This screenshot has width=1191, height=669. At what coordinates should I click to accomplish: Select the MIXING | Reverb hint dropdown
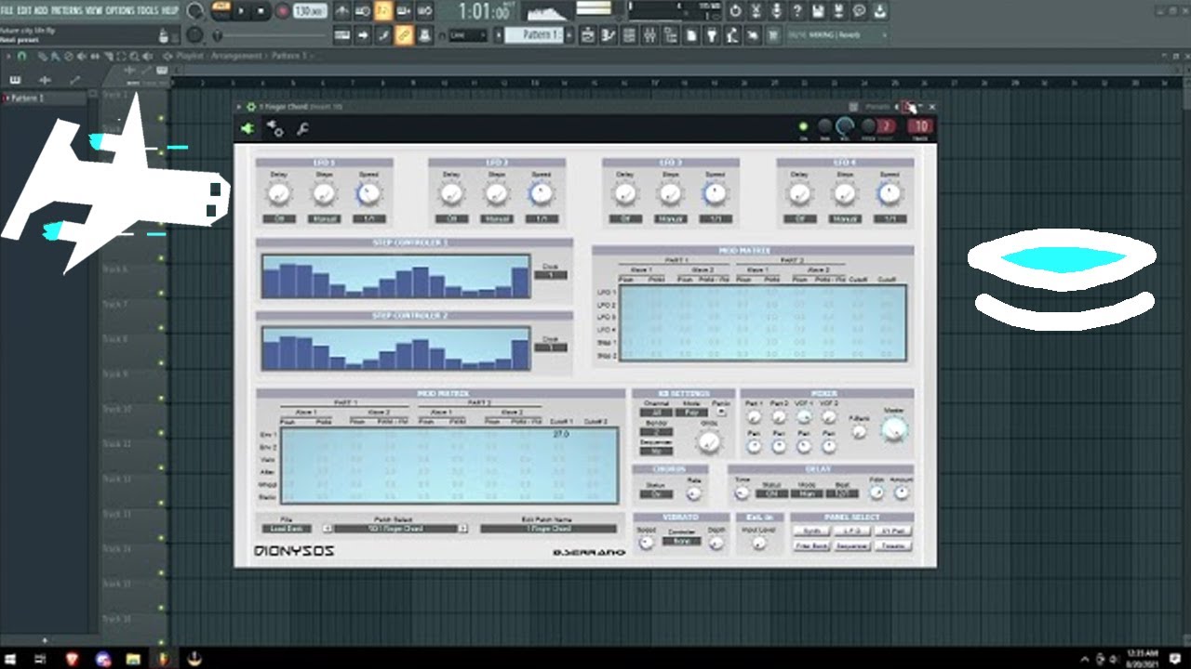(x=836, y=35)
